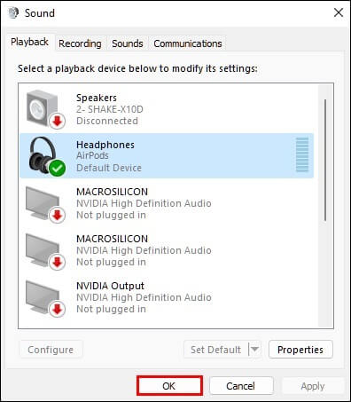Select the Speakers device icon

45,109
